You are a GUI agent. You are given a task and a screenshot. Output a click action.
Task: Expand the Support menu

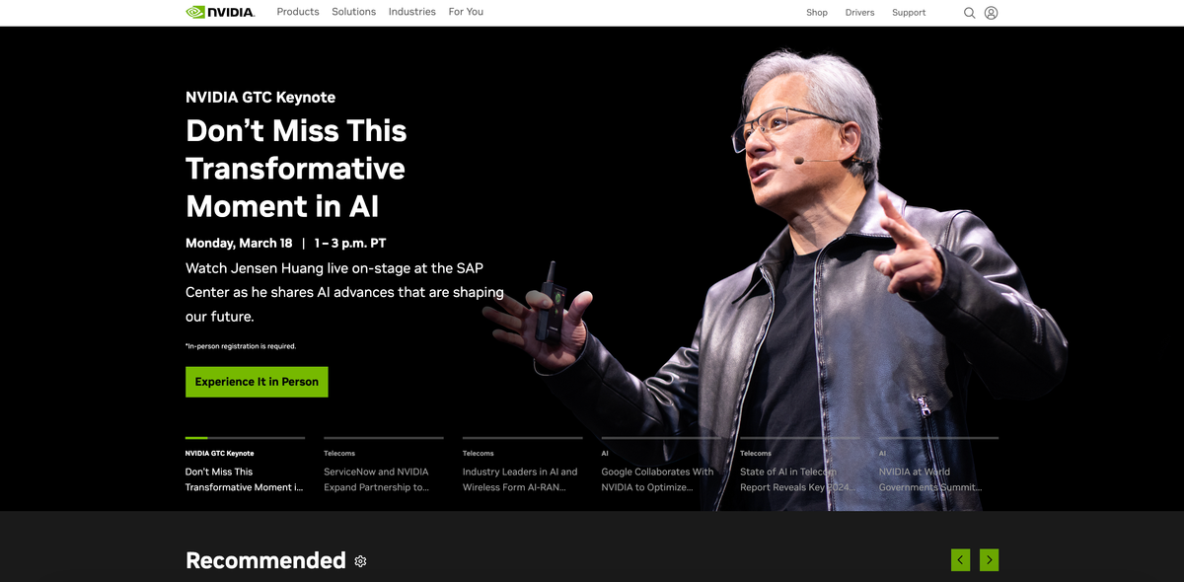(x=909, y=13)
